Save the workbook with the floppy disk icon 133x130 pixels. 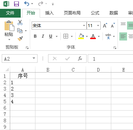[16, 4]
